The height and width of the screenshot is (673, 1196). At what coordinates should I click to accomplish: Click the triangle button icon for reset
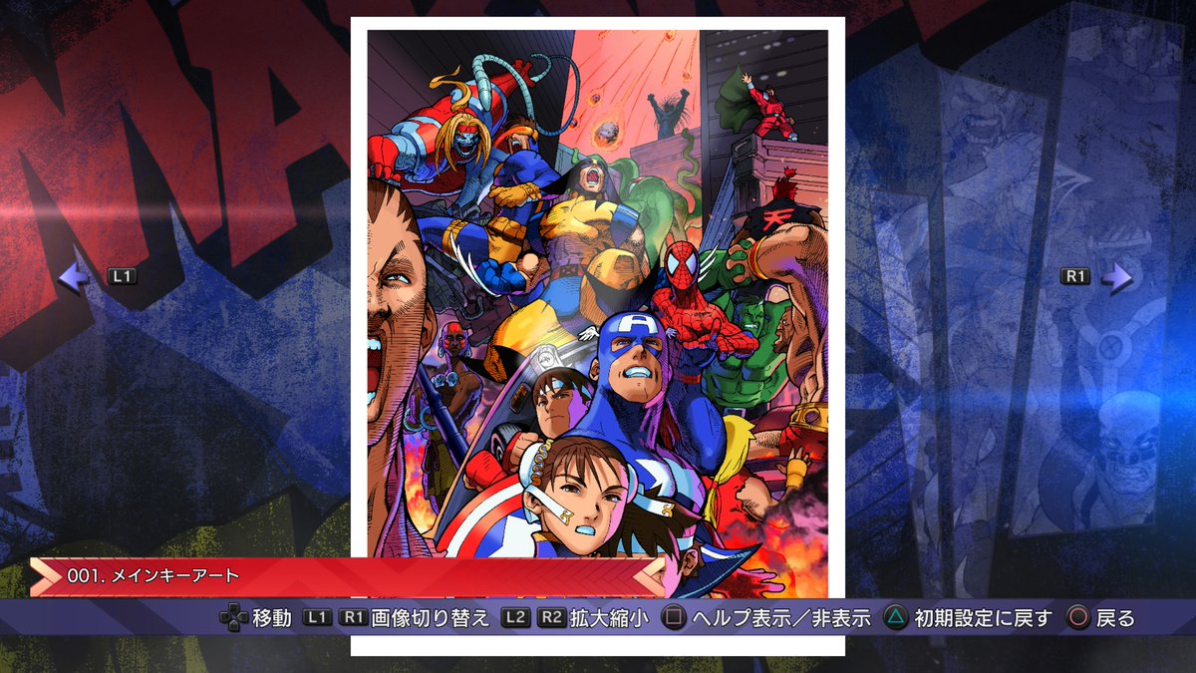[897, 618]
